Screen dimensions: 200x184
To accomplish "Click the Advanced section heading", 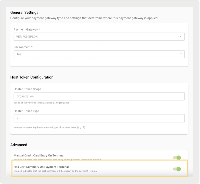I will pyautogui.click(x=19, y=145).
